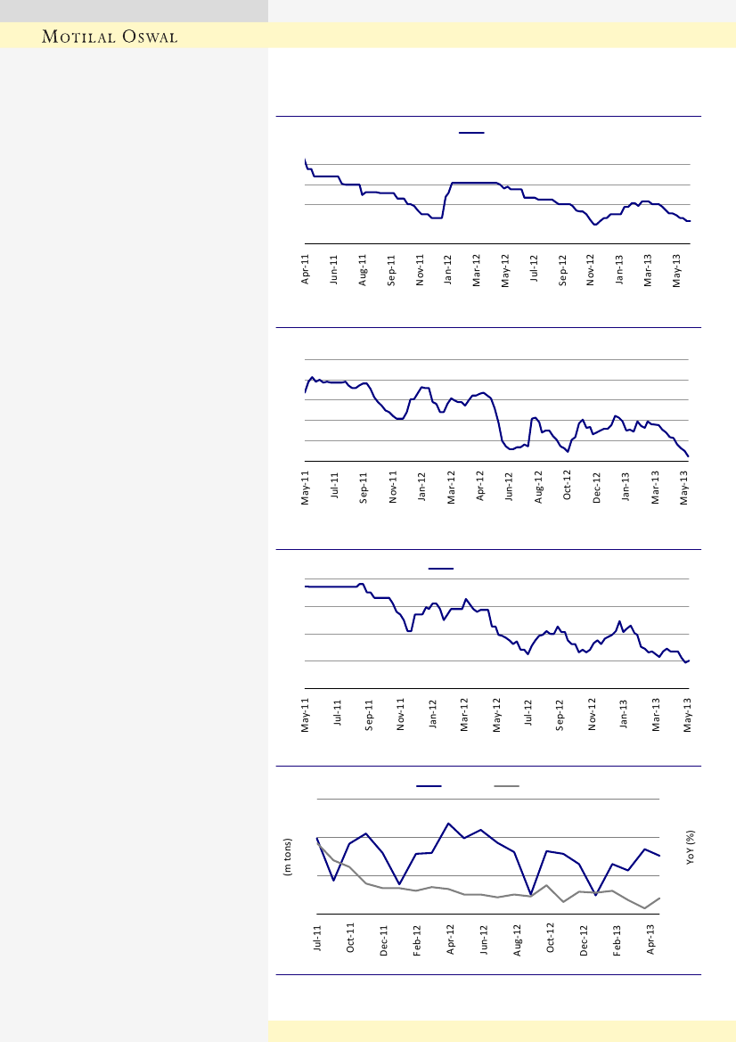
Task: Click the gray legend swatch in the bottom chart
Action: pyautogui.click(x=507, y=786)
